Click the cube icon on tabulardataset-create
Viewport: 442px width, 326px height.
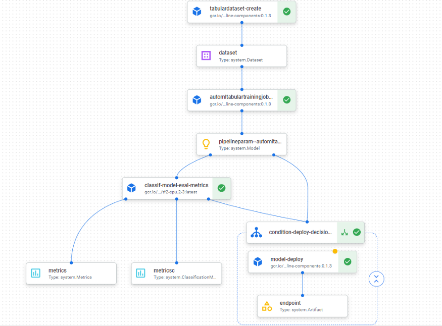(197, 11)
